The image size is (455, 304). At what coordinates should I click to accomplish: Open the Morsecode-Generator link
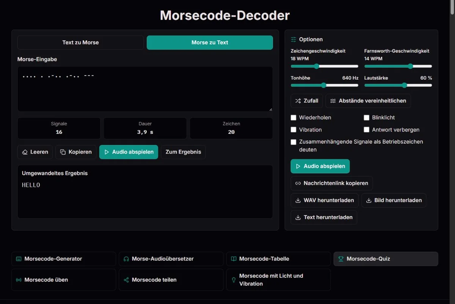[x=64, y=259]
